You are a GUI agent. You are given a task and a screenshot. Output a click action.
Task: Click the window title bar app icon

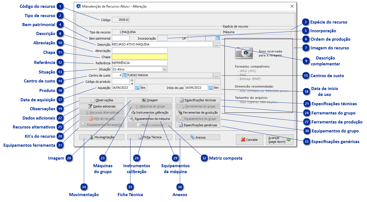click(79, 6)
